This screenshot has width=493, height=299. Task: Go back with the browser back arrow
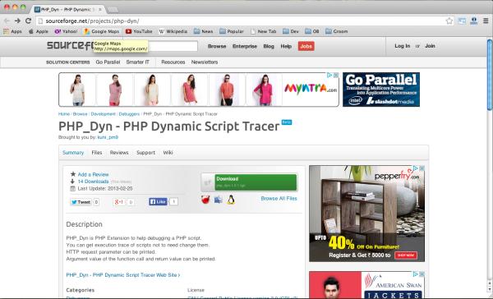click(7, 21)
